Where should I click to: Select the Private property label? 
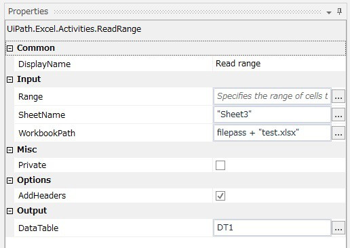(32, 165)
